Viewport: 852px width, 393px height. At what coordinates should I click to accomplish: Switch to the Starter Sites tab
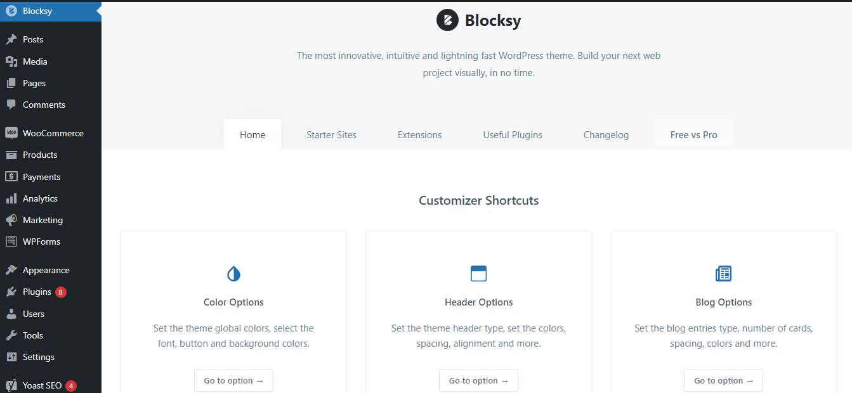(331, 135)
